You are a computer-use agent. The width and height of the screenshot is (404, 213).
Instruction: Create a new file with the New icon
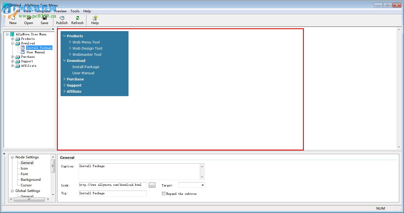point(13,18)
